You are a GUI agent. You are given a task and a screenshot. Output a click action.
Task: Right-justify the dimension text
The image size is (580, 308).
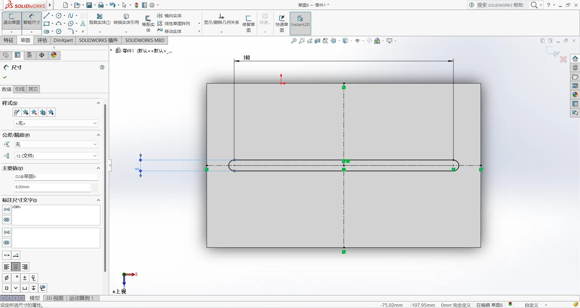[x=25, y=267]
